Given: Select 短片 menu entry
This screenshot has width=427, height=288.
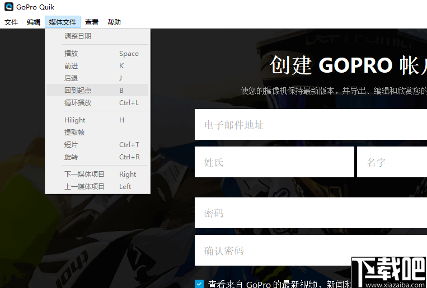Looking at the screenshot, I should coord(97,144).
